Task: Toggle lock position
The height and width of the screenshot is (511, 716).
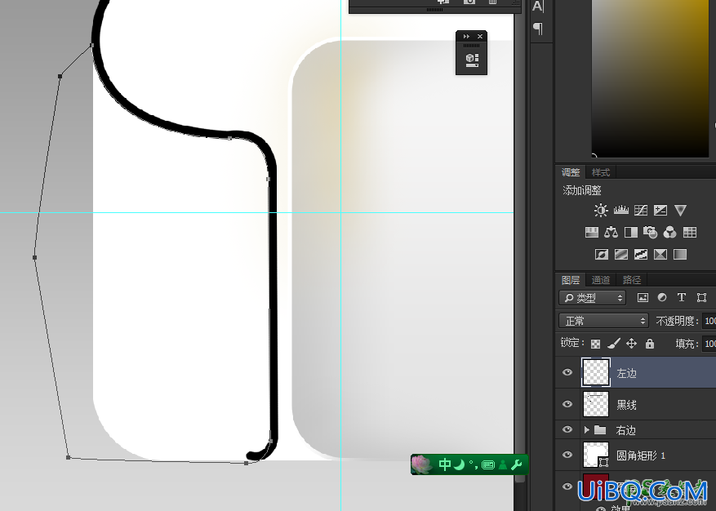Action: [632, 344]
